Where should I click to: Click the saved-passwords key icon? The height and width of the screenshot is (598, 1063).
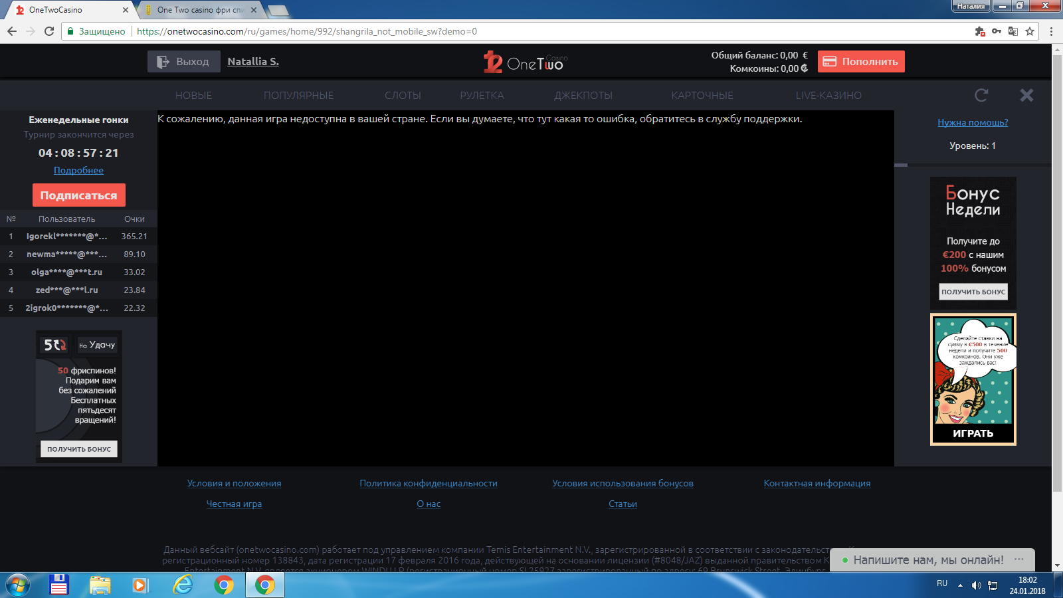click(x=997, y=31)
